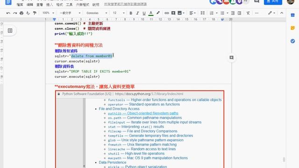
Task: Click the "Data Persistence" link
Action: point(112,162)
